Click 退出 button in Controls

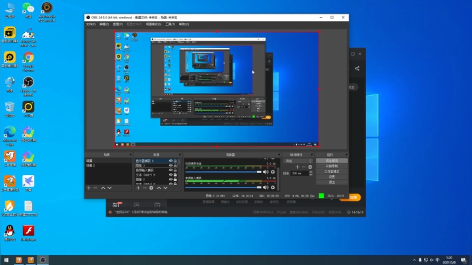coord(332,182)
